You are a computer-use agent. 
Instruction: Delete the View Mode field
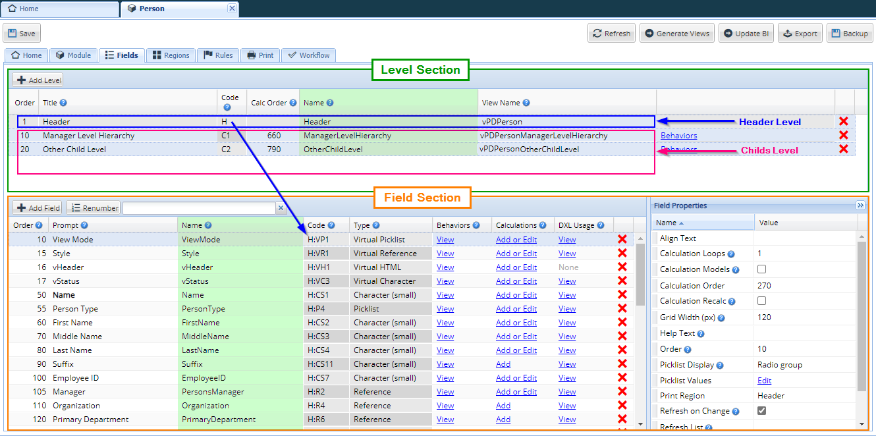[622, 240]
